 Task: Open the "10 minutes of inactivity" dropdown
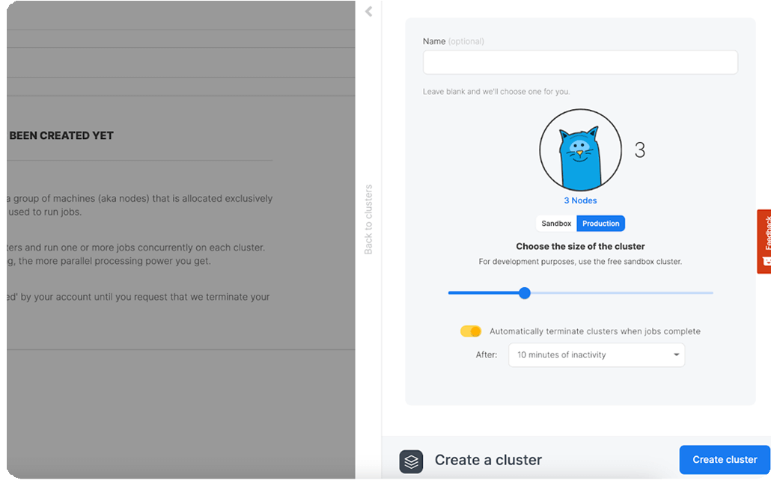pyautogui.click(x=596, y=354)
